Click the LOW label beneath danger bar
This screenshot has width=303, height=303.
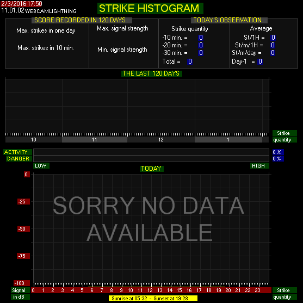click(41, 165)
